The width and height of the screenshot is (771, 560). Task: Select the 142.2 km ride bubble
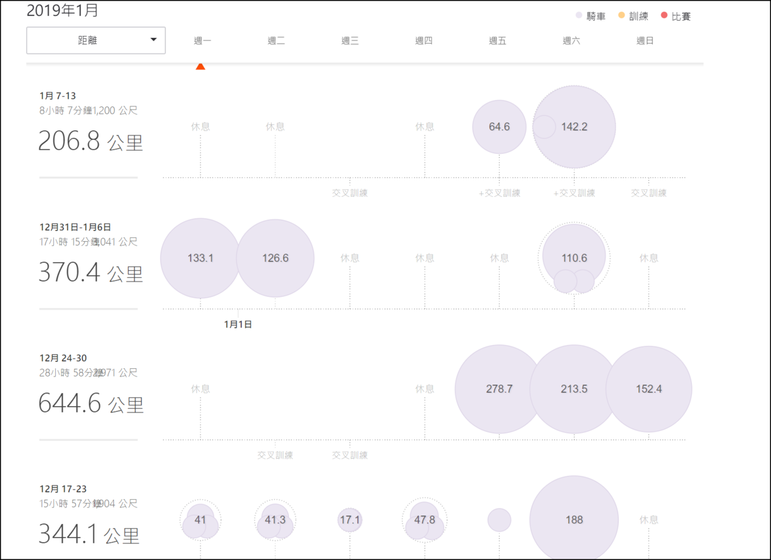click(x=574, y=127)
